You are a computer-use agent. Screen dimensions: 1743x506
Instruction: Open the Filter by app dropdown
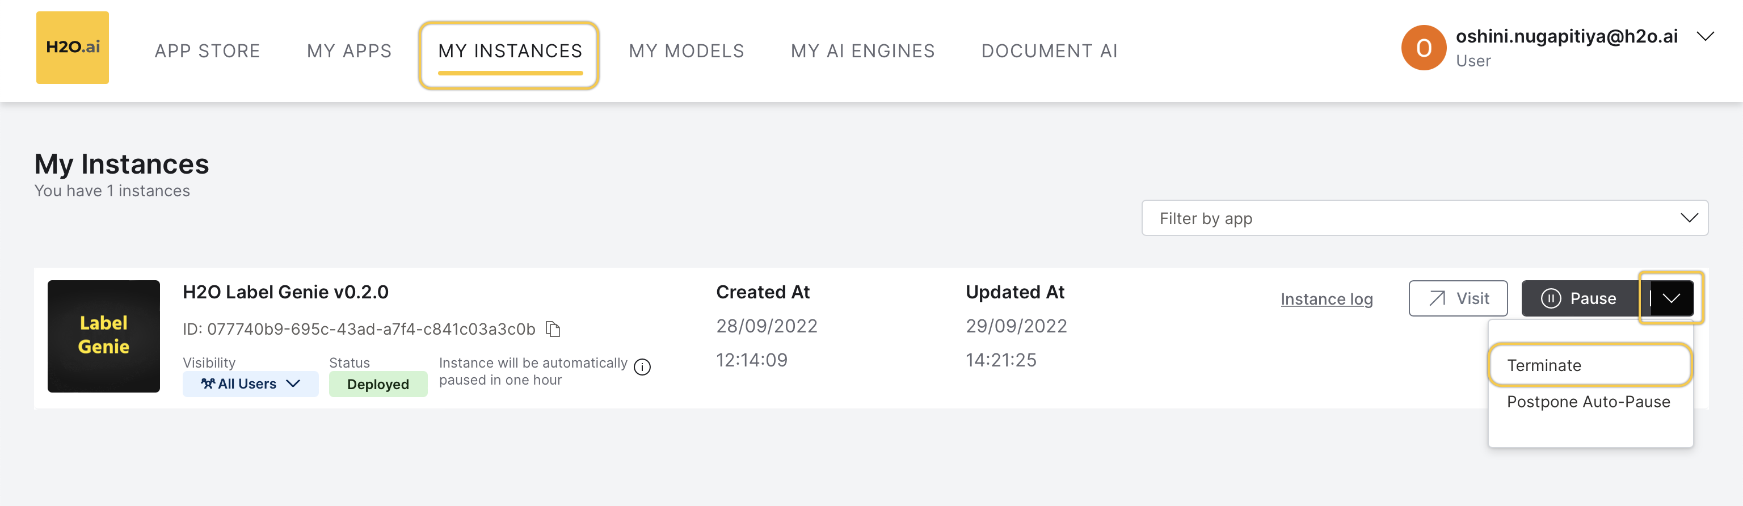pyautogui.click(x=1424, y=218)
